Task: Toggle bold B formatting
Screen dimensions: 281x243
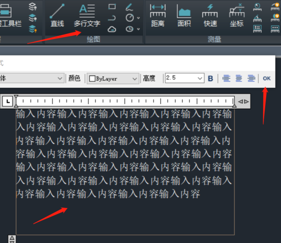Action: [210, 78]
